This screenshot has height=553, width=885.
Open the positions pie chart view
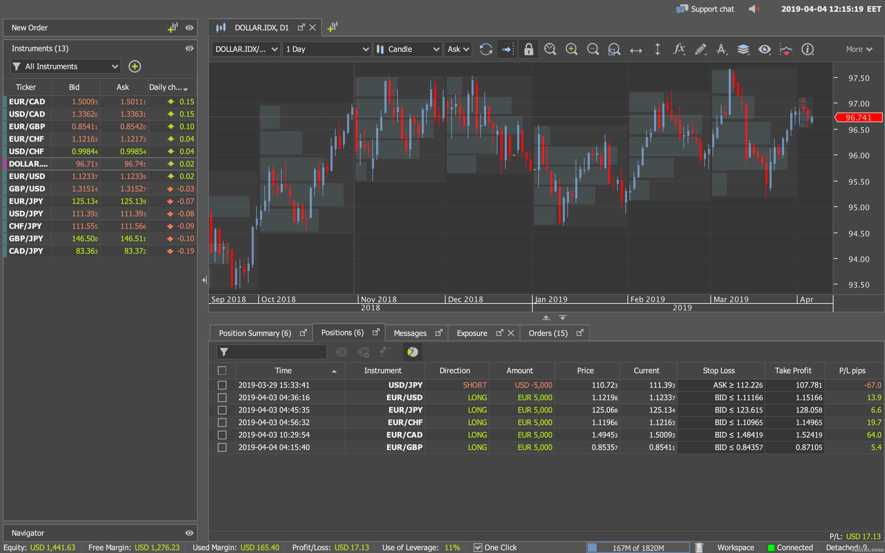pos(412,352)
